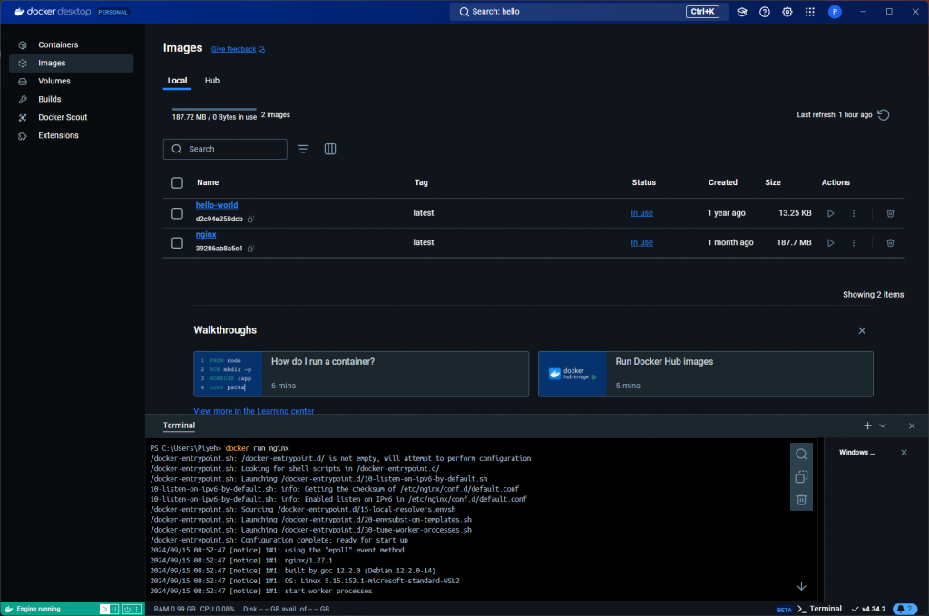Click In use status for nginx

coord(641,243)
